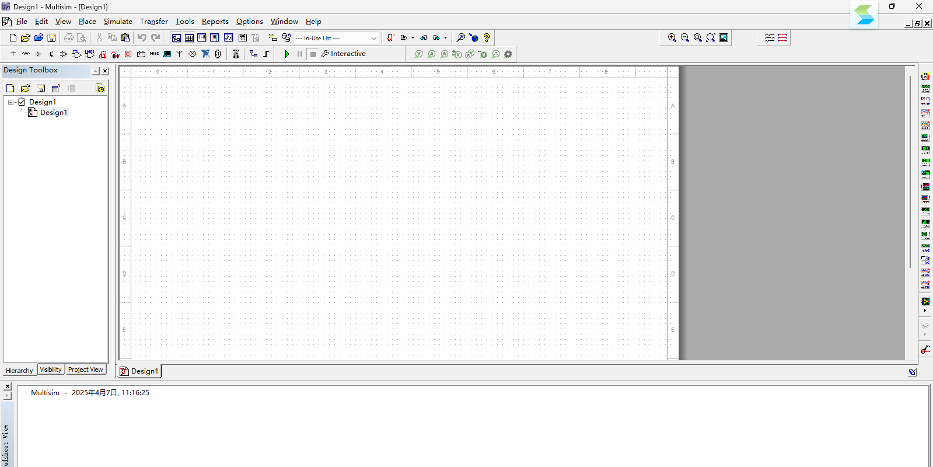Select Design1 child sheet in tree

coord(54,113)
